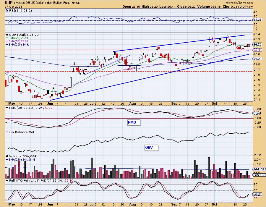Viewport: 266px width, 207px height.
Task: Click the RSI(14) 53.26 legend label
Action: point(21,11)
